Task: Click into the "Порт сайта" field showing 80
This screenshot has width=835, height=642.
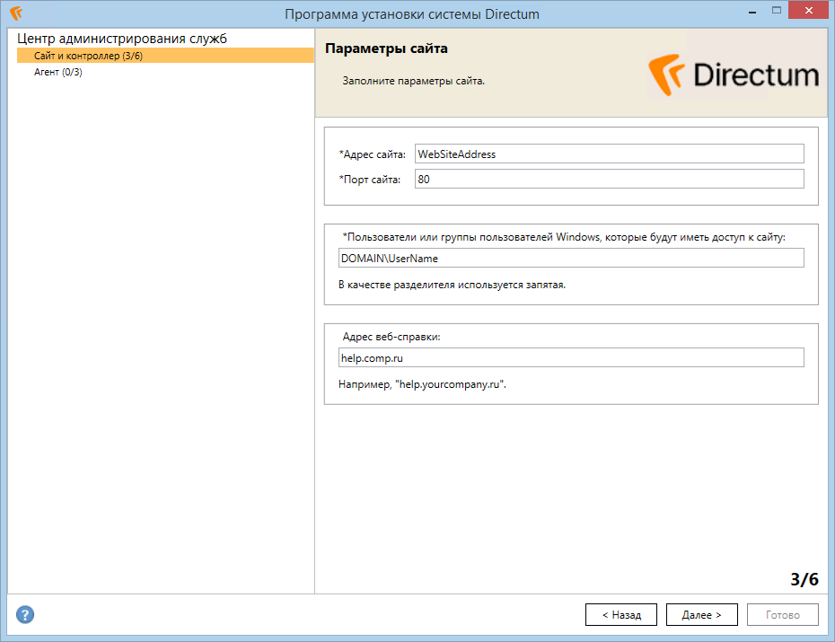Action: 610,179
